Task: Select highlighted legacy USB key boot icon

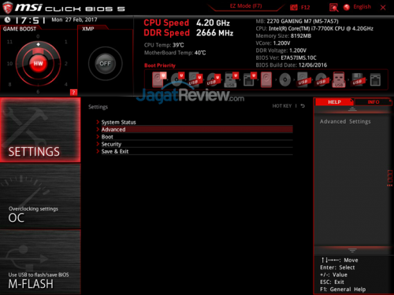Action: pos(339,79)
